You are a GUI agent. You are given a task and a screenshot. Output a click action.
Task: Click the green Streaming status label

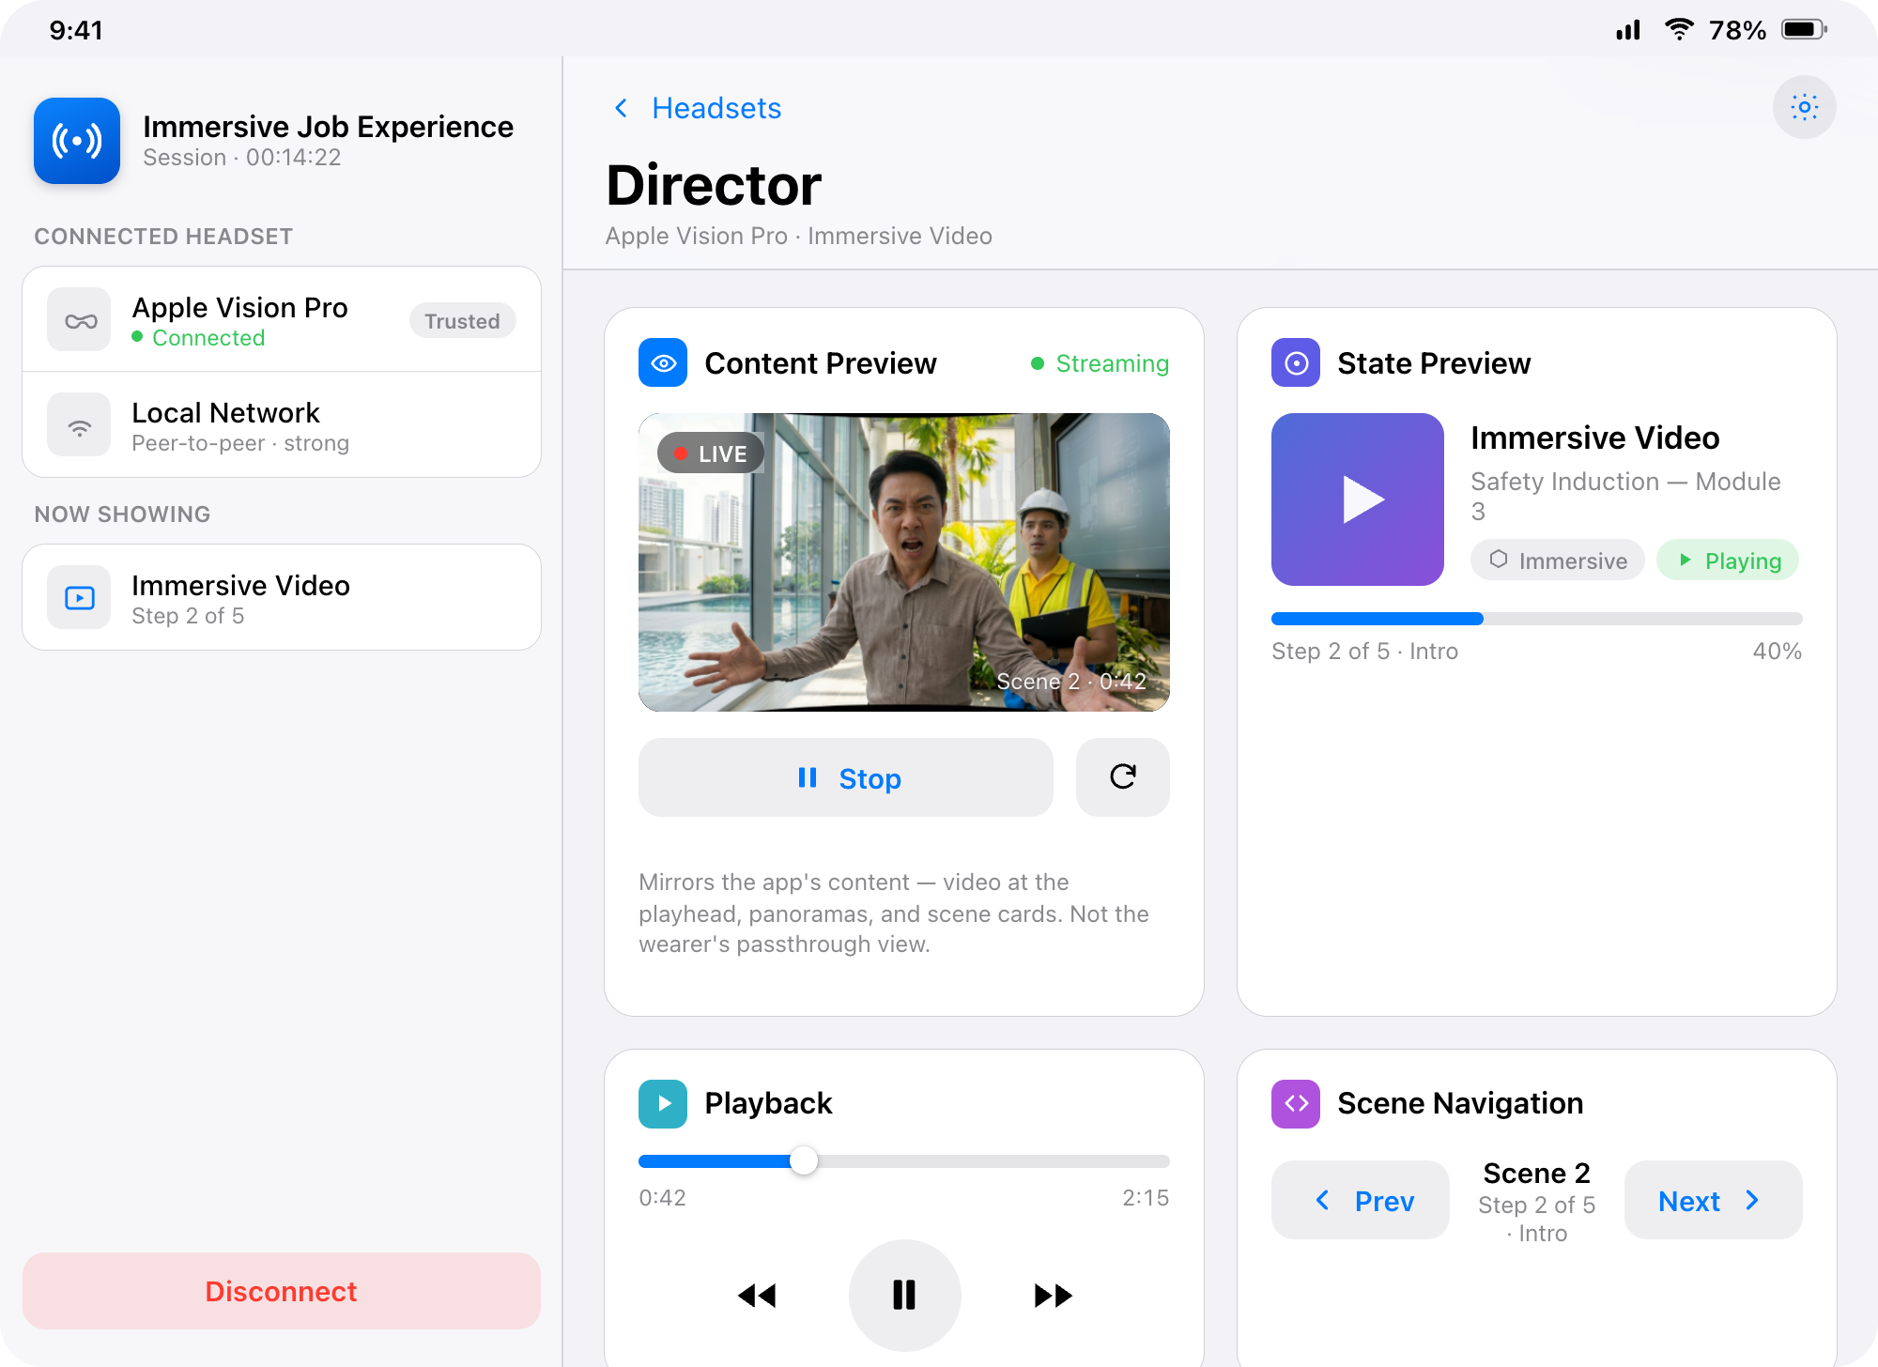click(1101, 363)
